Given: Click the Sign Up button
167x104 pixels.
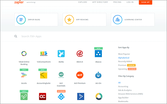Looking at the screenshot, I should (145, 2).
